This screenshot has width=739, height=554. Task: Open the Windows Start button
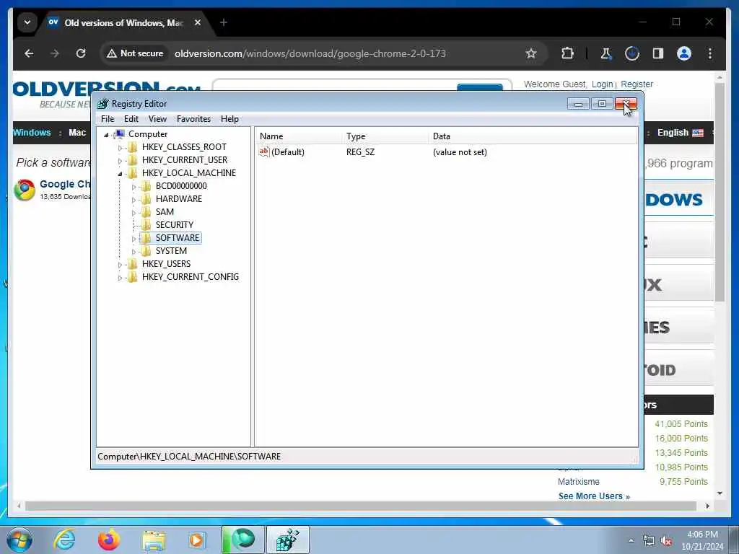(19, 540)
